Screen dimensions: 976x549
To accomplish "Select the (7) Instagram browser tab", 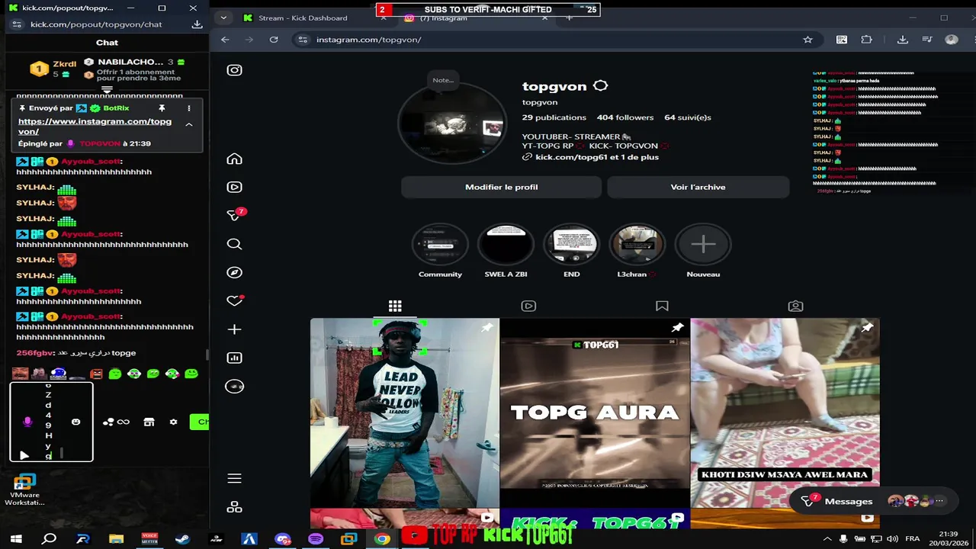I will point(473,19).
